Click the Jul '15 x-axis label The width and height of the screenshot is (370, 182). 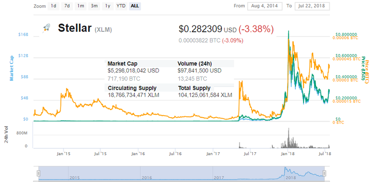click(x=100, y=154)
